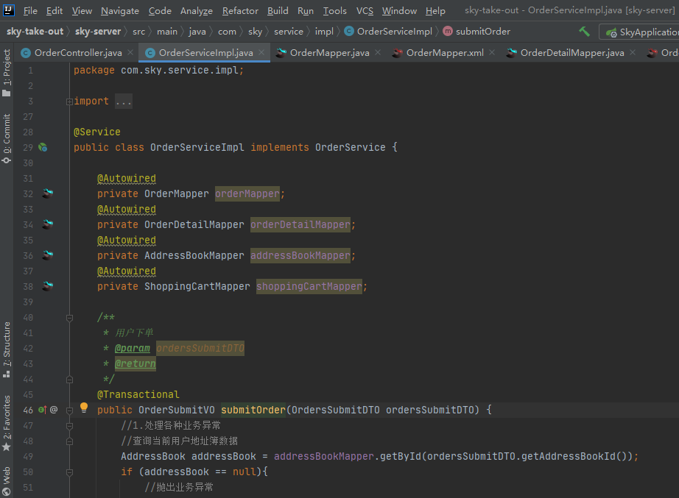Click the mapper gutter icon beside orderDetailMapper
The height and width of the screenshot is (498, 679).
48,224
